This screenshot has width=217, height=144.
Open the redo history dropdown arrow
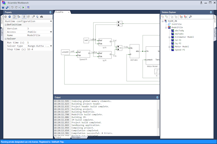[x=19, y=7]
